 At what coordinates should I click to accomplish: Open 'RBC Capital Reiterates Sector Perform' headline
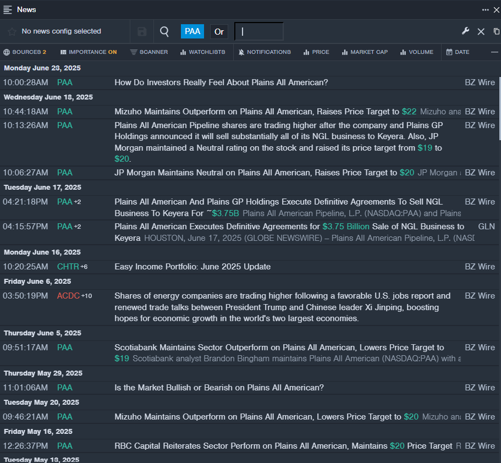coord(283,446)
